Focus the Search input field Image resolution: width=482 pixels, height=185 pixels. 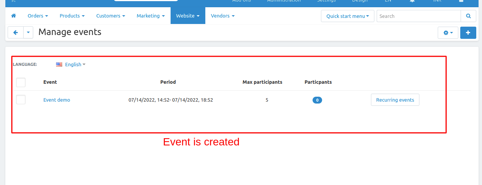click(418, 16)
